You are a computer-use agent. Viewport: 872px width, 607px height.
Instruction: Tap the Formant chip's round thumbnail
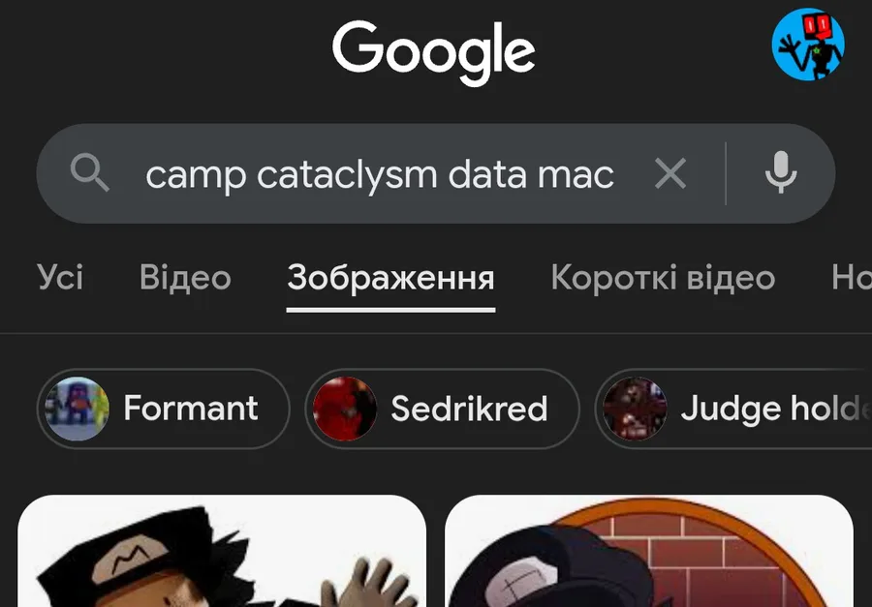point(77,410)
